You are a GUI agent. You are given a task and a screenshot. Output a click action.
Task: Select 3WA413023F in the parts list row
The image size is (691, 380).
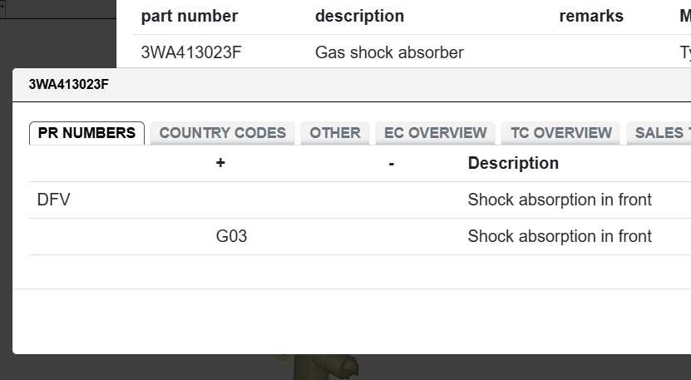tap(191, 52)
